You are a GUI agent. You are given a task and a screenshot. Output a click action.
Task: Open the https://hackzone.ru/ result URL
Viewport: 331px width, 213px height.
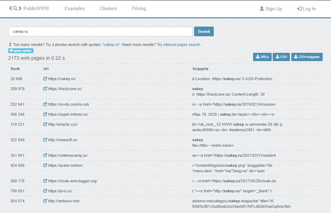pos(65,89)
